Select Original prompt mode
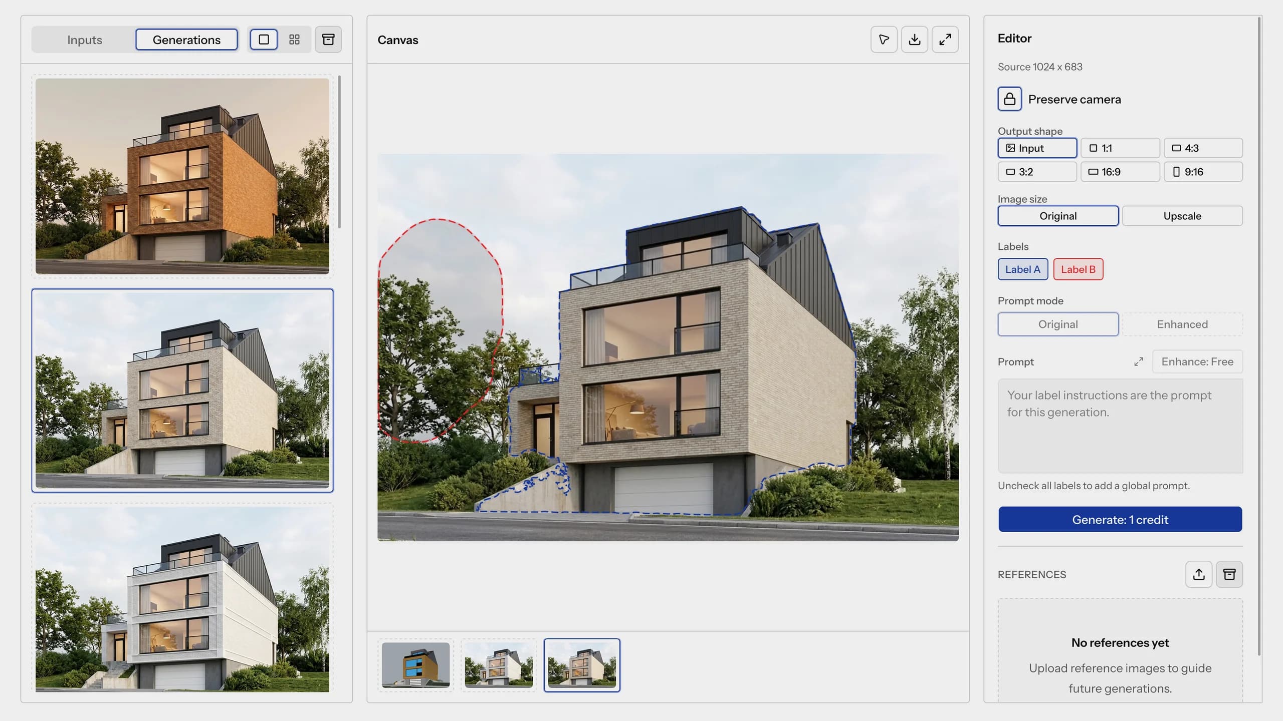 pos(1058,324)
